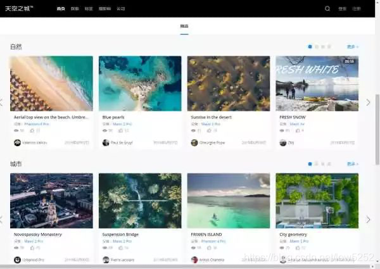Select fourth page dot of 自然 carousel
380x269 pixels.
(329, 46)
